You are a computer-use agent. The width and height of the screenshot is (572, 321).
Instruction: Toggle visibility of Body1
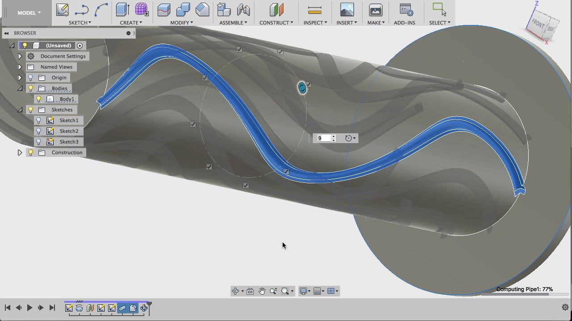[x=39, y=99]
